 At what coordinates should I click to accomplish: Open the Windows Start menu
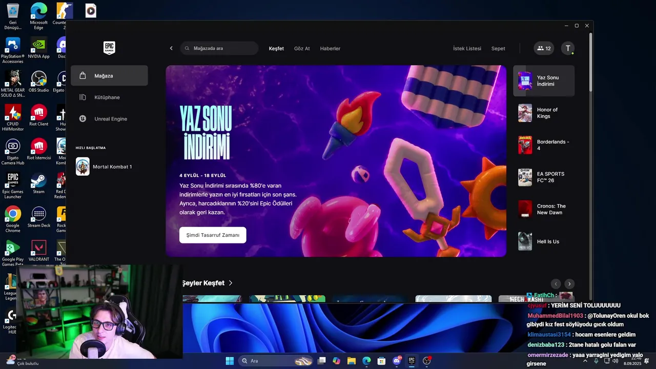click(230, 361)
